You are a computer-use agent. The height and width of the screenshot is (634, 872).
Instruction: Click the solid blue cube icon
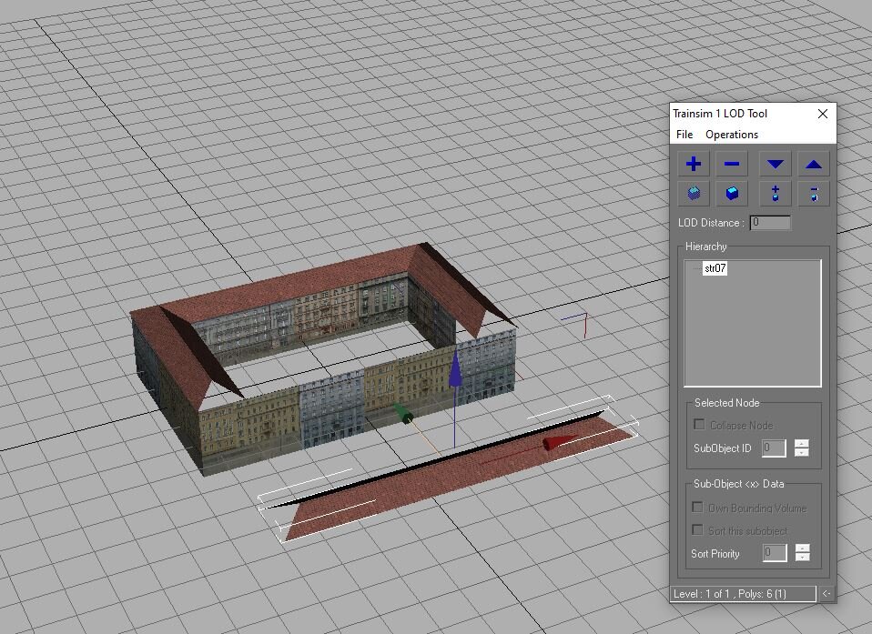732,194
